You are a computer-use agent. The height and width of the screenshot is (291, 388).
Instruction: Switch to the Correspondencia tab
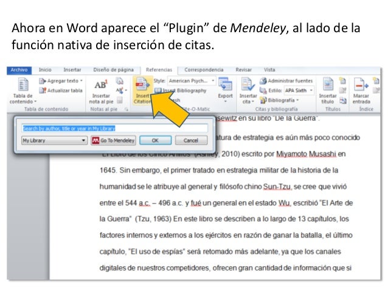tap(204, 70)
